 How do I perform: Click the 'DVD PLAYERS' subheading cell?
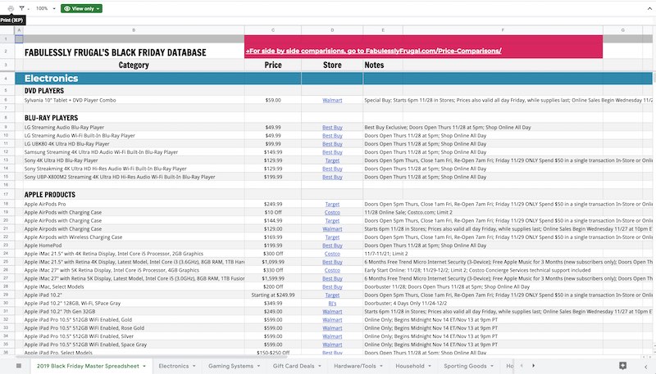[x=134, y=91]
